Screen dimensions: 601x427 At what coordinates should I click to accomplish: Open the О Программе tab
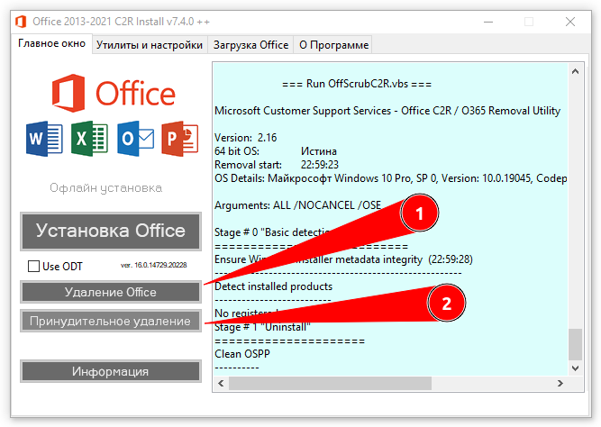tap(333, 45)
